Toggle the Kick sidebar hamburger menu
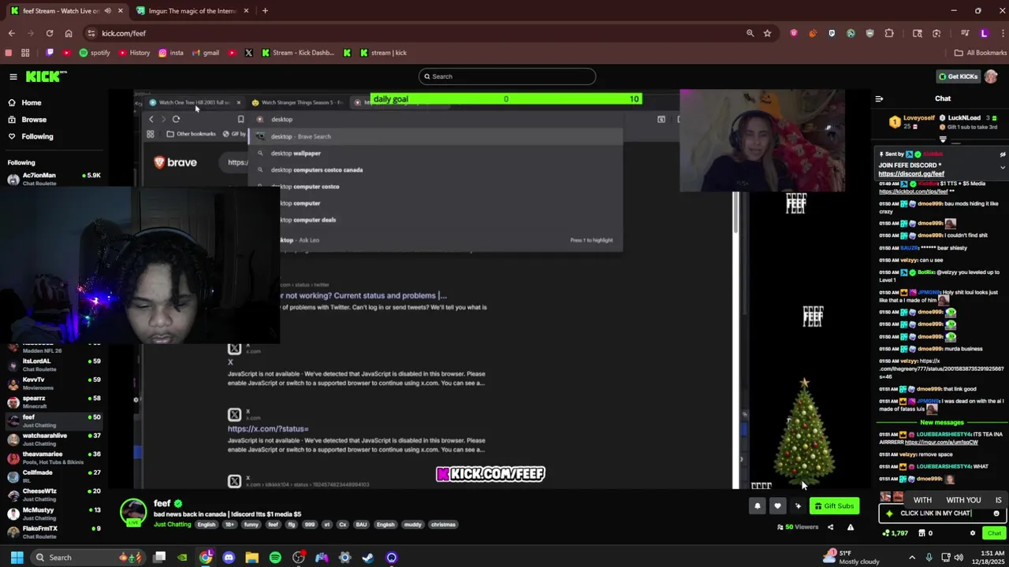This screenshot has width=1009, height=567. [x=13, y=76]
